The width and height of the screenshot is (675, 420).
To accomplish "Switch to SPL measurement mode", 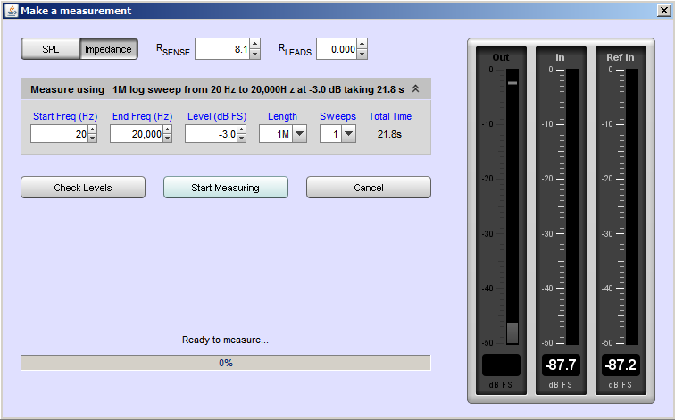I will [x=50, y=49].
